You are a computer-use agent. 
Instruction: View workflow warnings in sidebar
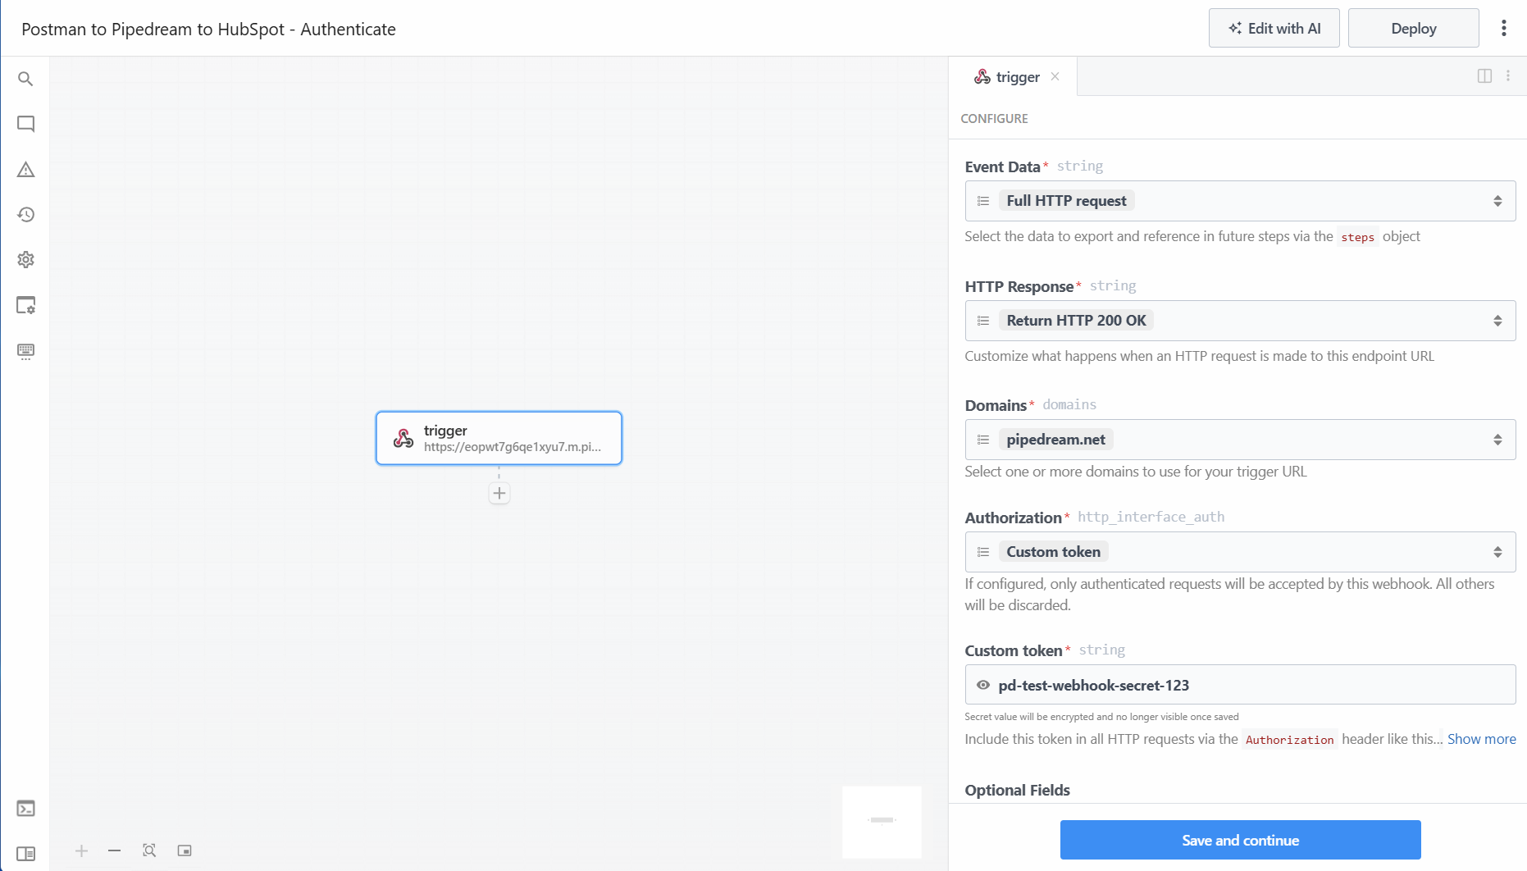coord(25,170)
